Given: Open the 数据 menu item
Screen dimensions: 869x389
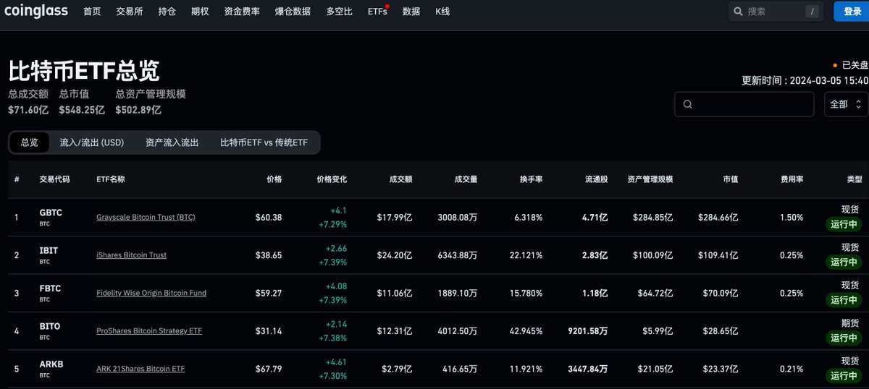Looking at the screenshot, I should coord(411,12).
